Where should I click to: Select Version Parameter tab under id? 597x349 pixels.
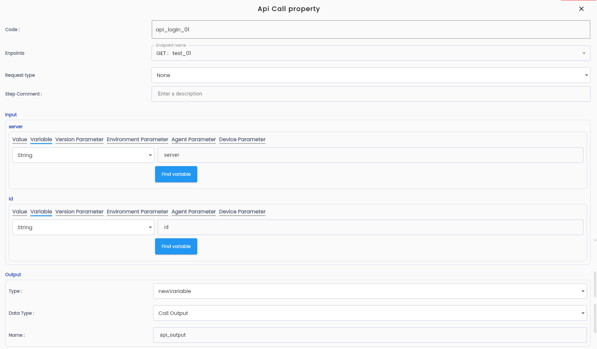click(x=79, y=212)
